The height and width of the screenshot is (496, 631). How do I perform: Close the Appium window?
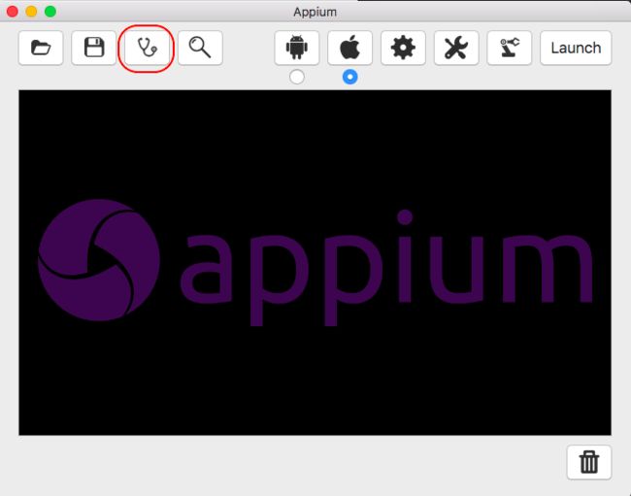click(x=13, y=12)
